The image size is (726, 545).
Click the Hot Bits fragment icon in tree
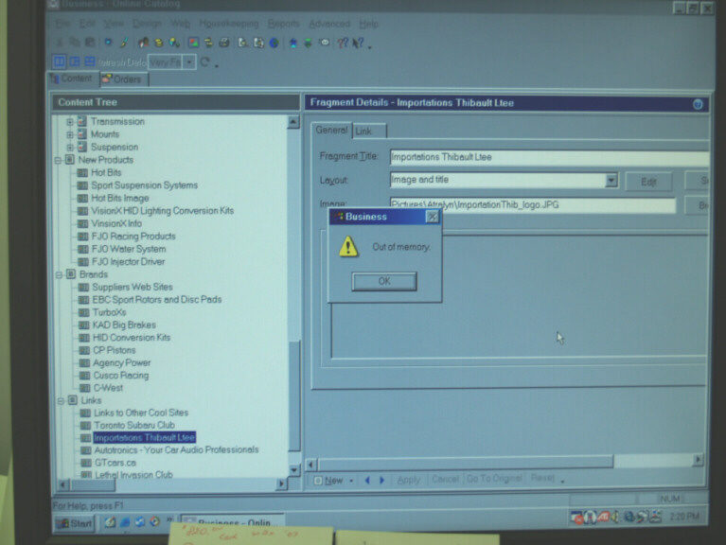[x=82, y=173]
